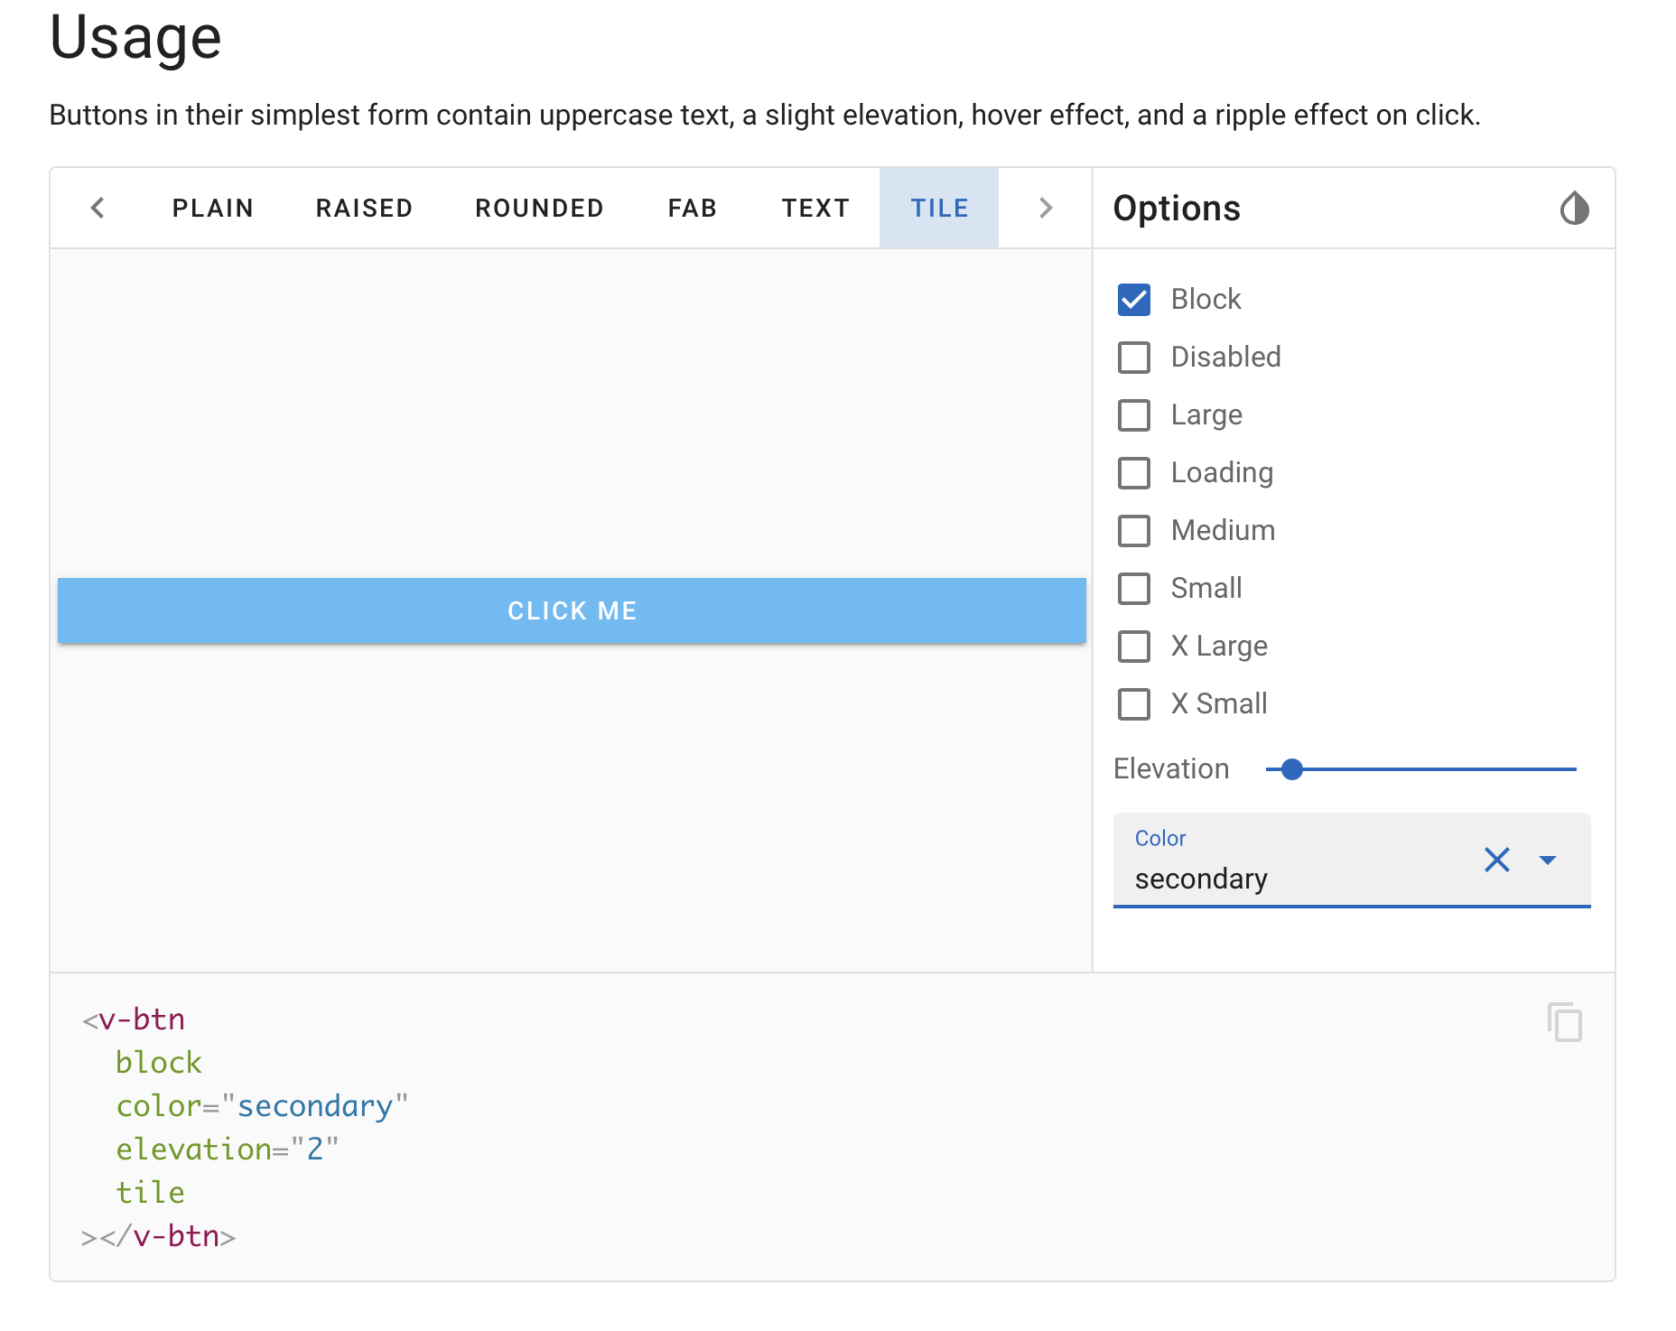This screenshot has width=1676, height=1331.
Task: Copy the v-btn code snippet
Action: tap(1565, 1022)
